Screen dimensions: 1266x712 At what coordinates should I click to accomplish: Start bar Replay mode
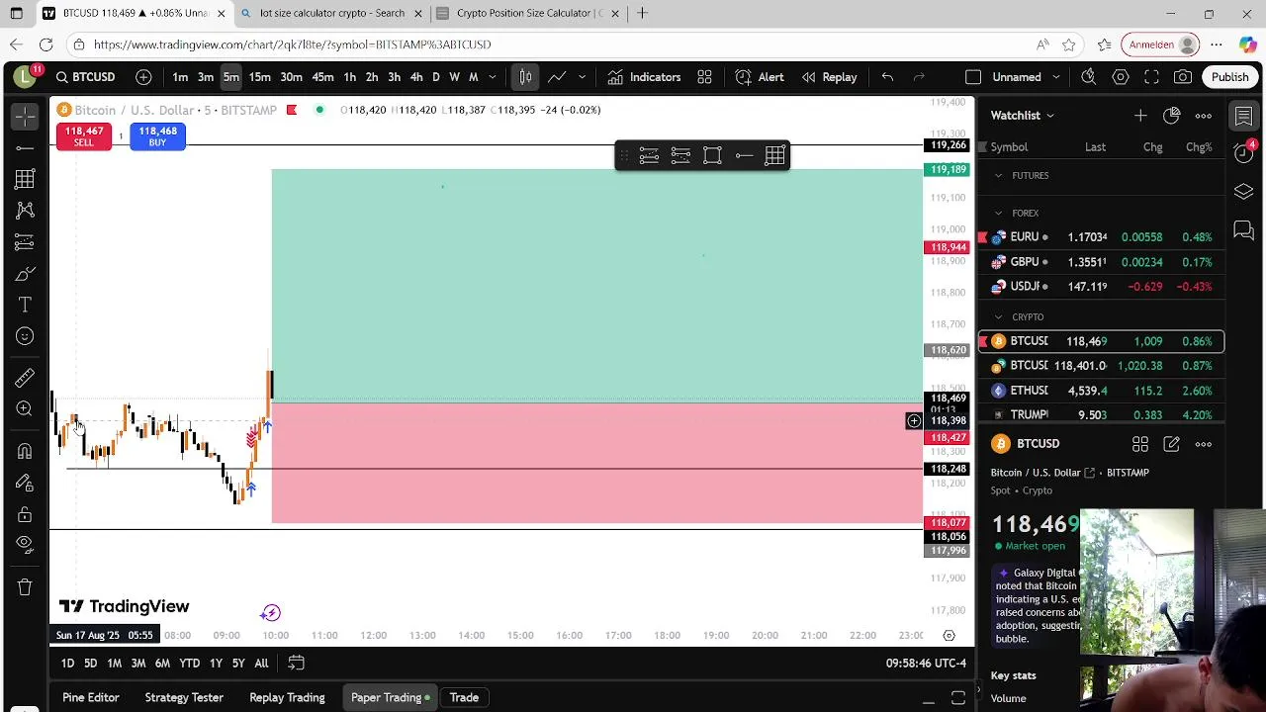click(x=830, y=77)
